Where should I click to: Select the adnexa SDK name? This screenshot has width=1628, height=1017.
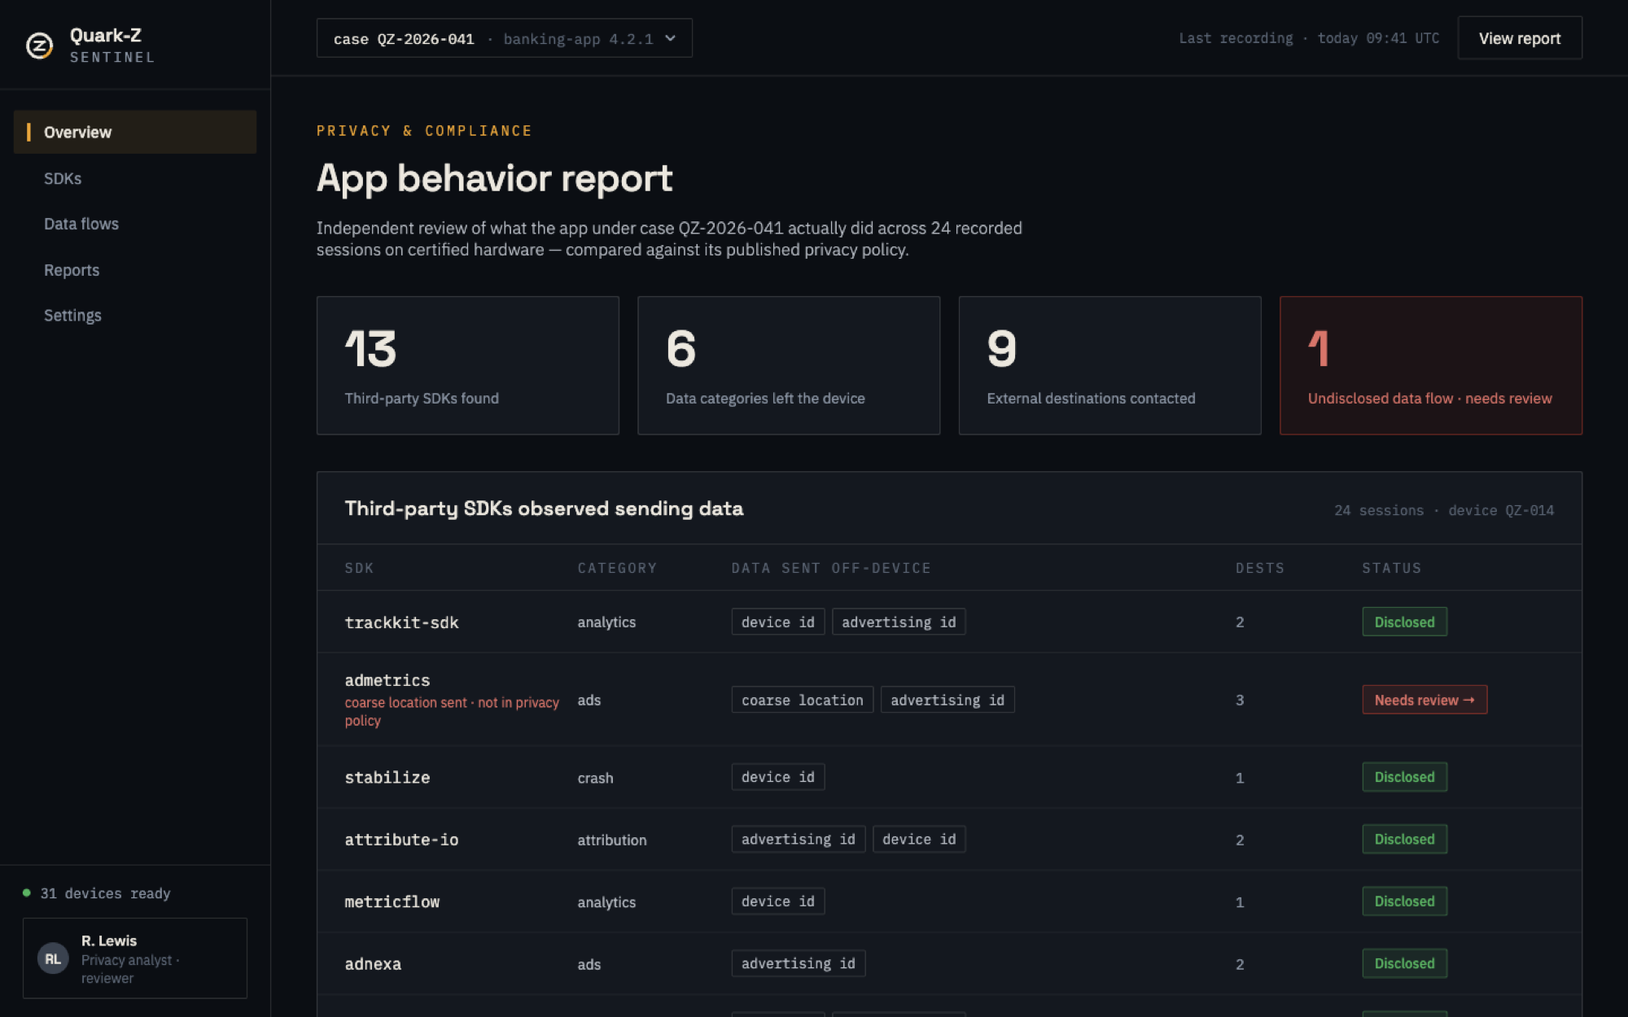click(373, 964)
